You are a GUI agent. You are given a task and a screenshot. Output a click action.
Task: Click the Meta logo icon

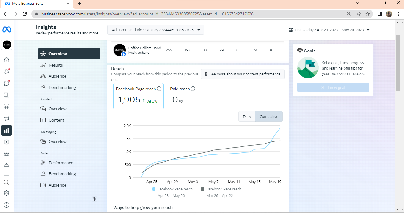pyautogui.click(x=7, y=30)
